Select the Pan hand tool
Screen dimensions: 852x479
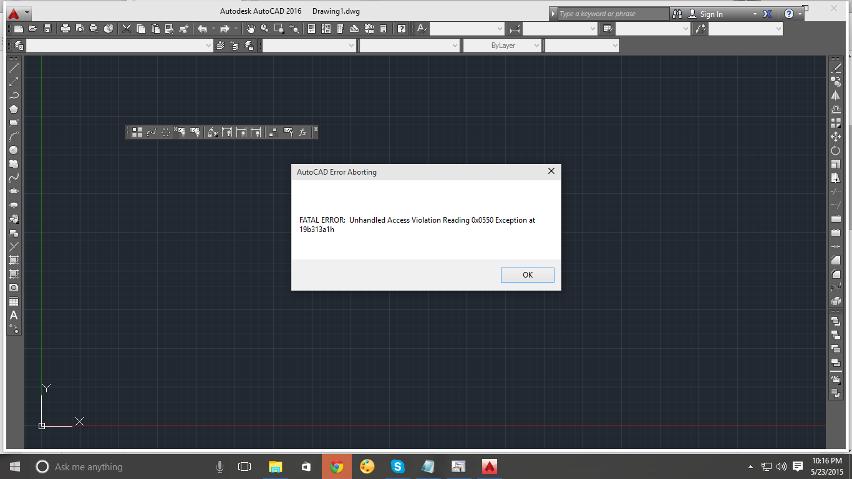tap(251, 28)
